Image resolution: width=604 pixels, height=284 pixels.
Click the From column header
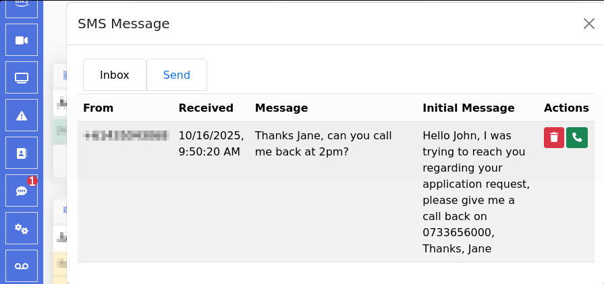pyautogui.click(x=99, y=108)
